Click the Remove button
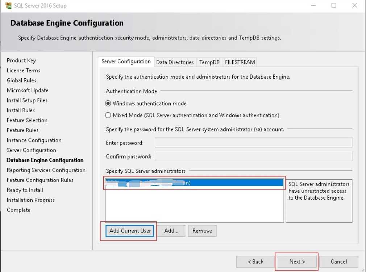 [x=202, y=231]
